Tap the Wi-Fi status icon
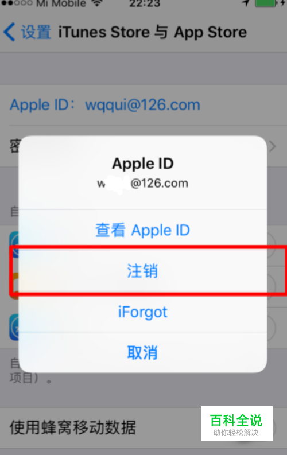 [97, 3]
